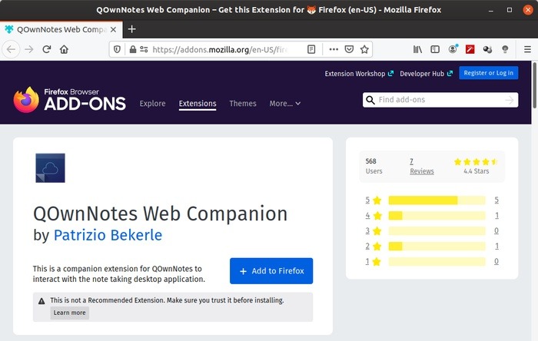Click the 5-star rating bar
This screenshot has height=341, width=538.
tap(437, 200)
